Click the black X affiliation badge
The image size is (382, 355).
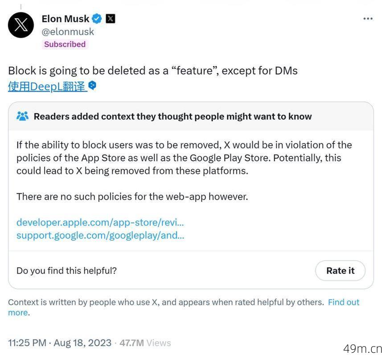tap(111, 19)
